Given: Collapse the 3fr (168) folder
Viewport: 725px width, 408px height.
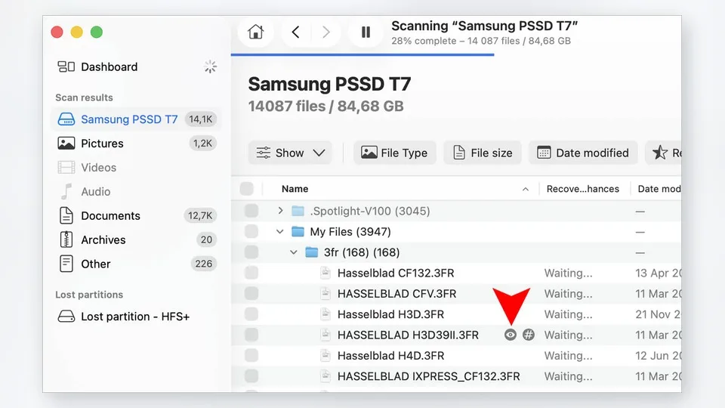Looking at the screenshot, I should point(294,252).
